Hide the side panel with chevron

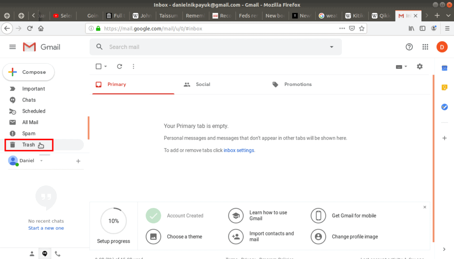[x=444, y=249]
